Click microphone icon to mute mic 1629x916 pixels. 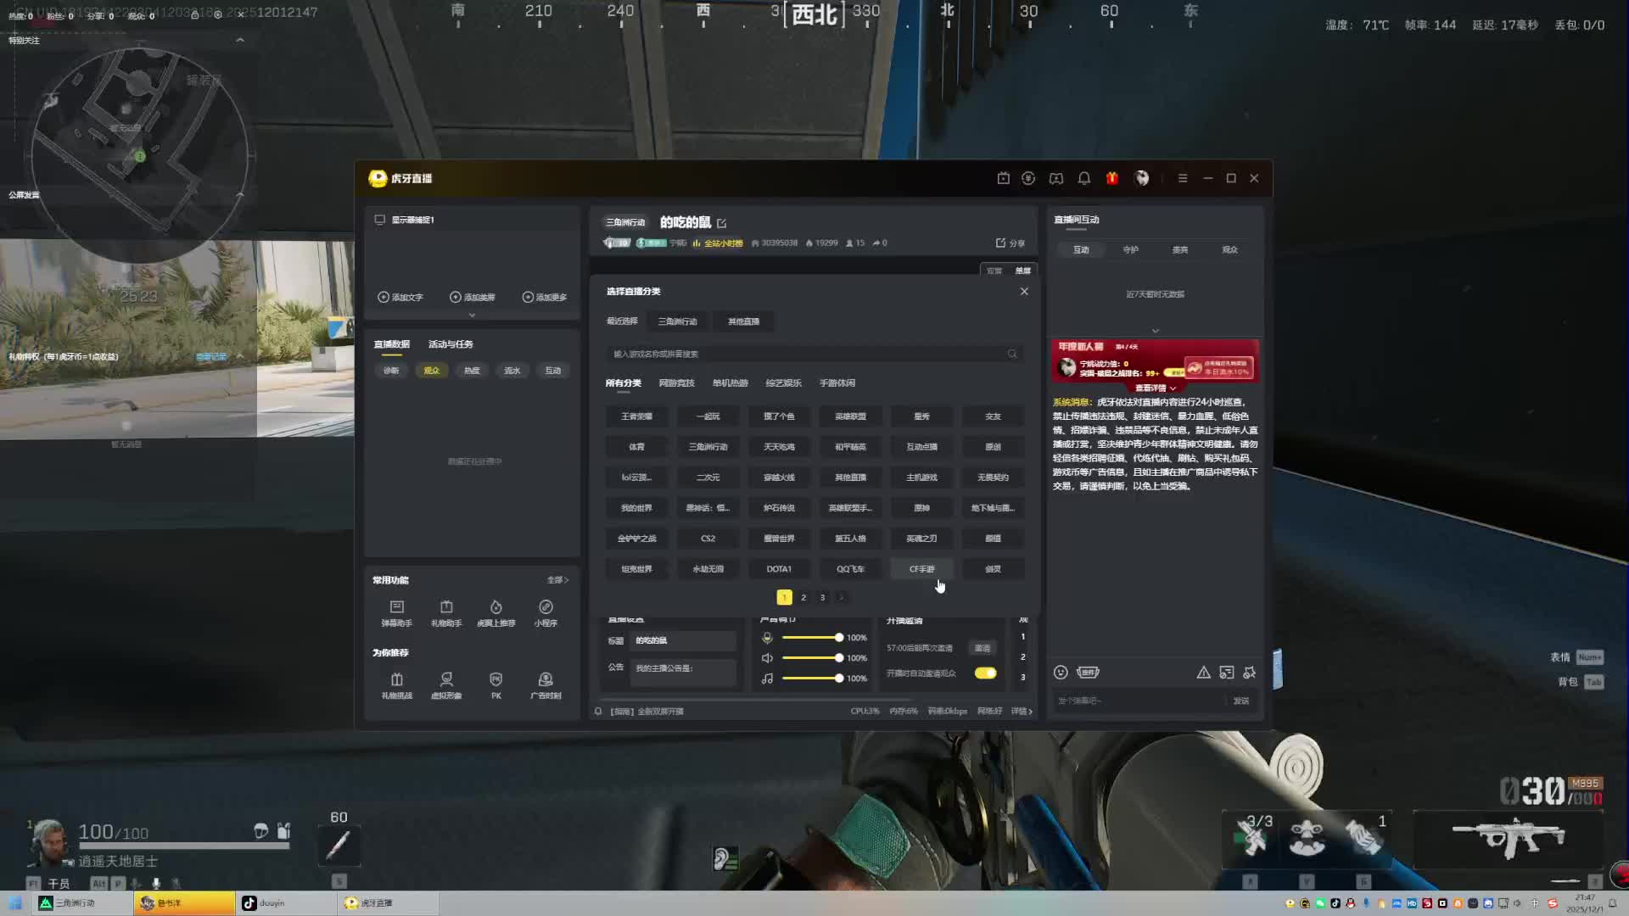point(767,638)
